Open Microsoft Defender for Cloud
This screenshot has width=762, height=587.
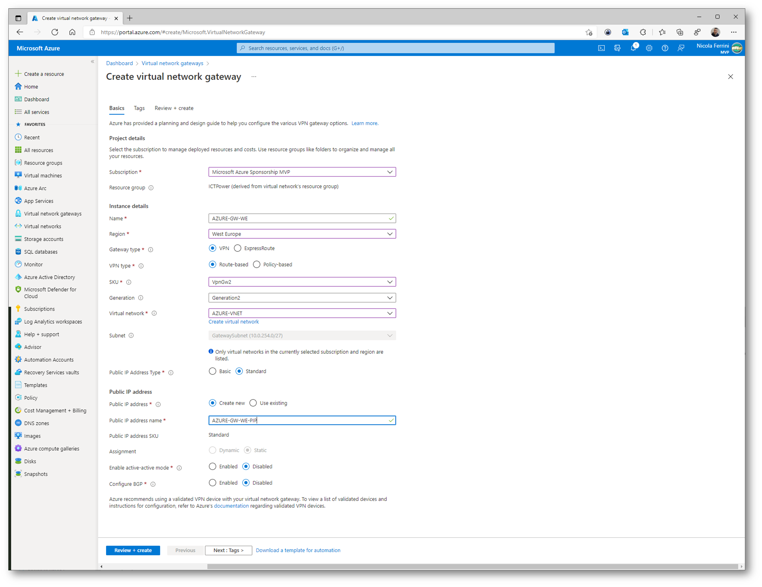[50, 293]
